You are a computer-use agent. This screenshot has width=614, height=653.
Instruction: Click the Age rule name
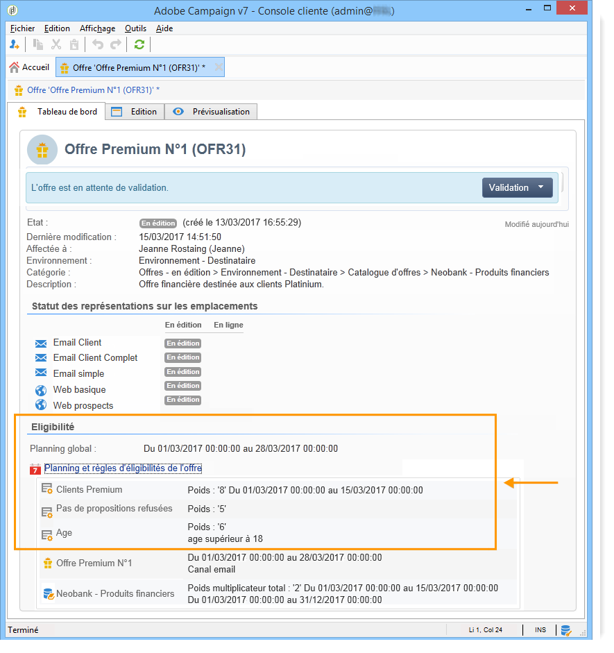[x=64, y=533]
